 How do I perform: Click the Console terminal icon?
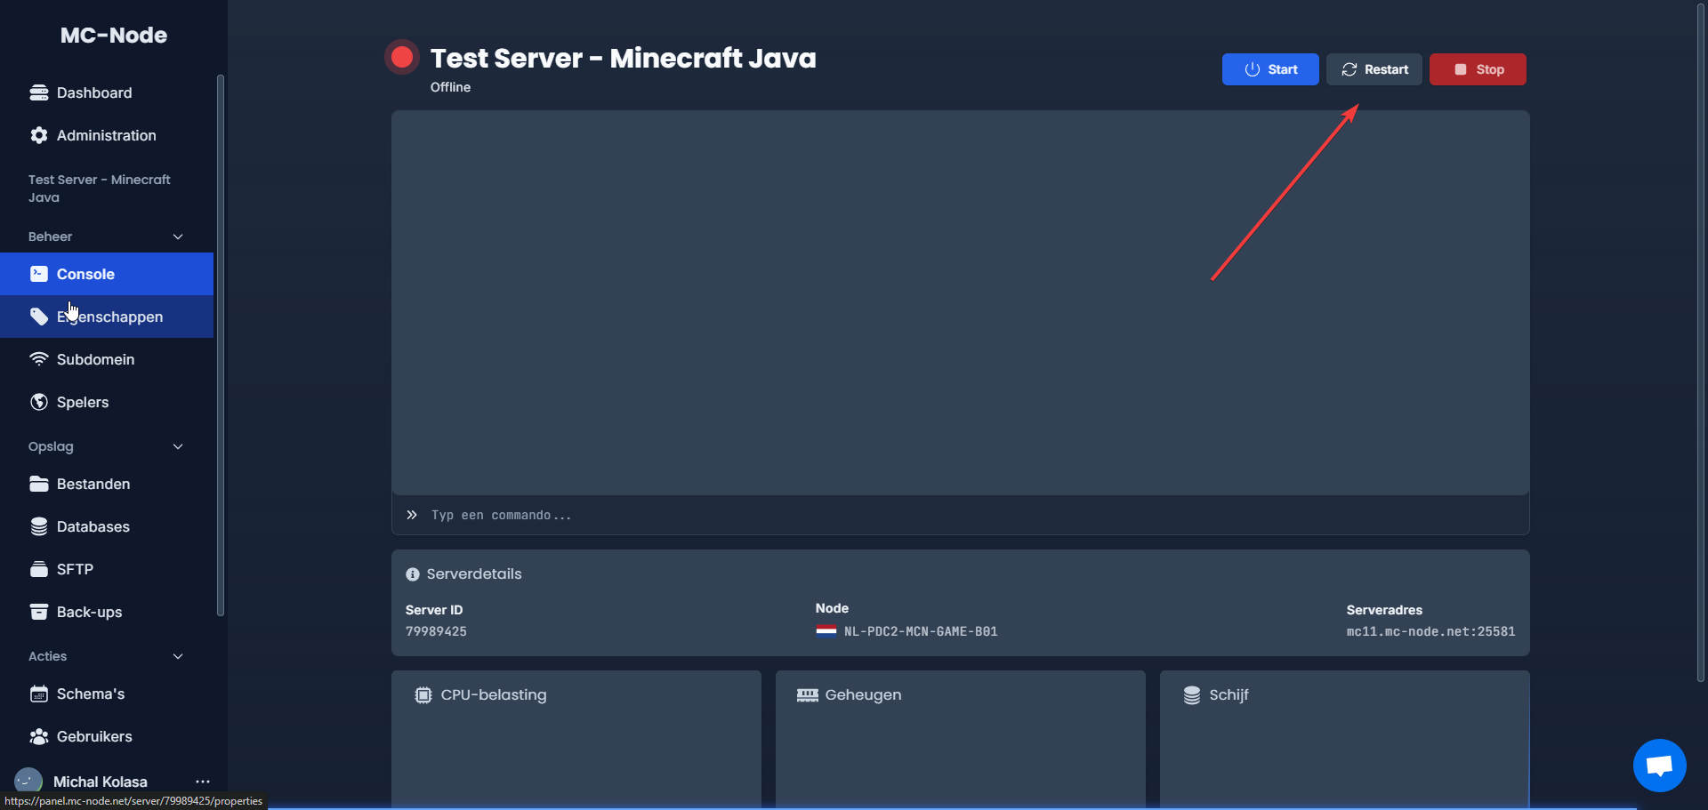click(x=38, y=274)
